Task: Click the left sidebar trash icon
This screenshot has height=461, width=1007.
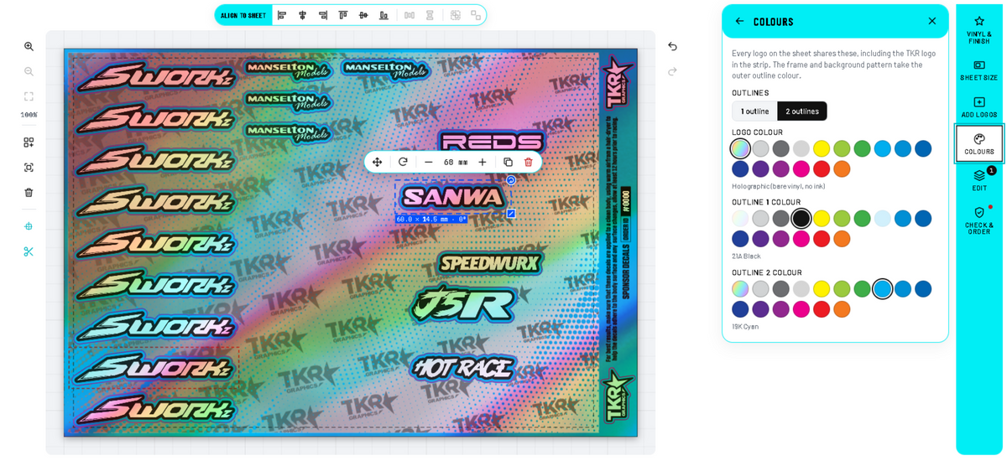Action: [x=29, y=192]
